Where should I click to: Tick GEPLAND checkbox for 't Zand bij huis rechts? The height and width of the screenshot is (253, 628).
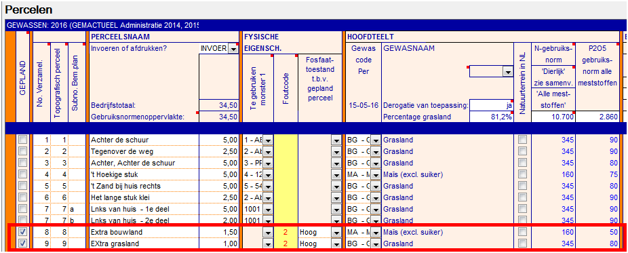[x=22, y=186]
